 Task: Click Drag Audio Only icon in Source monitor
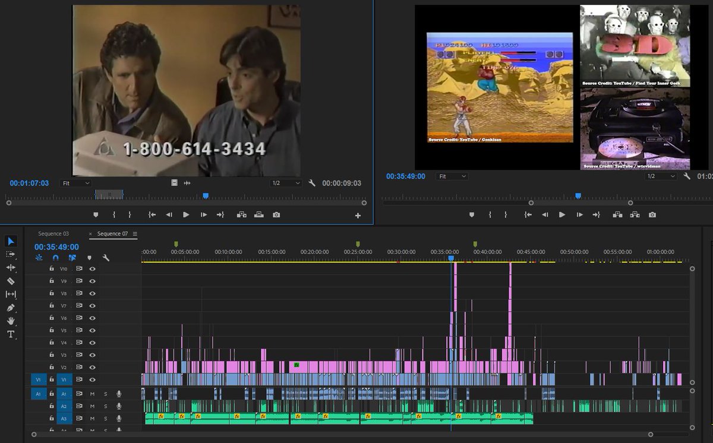187,183
